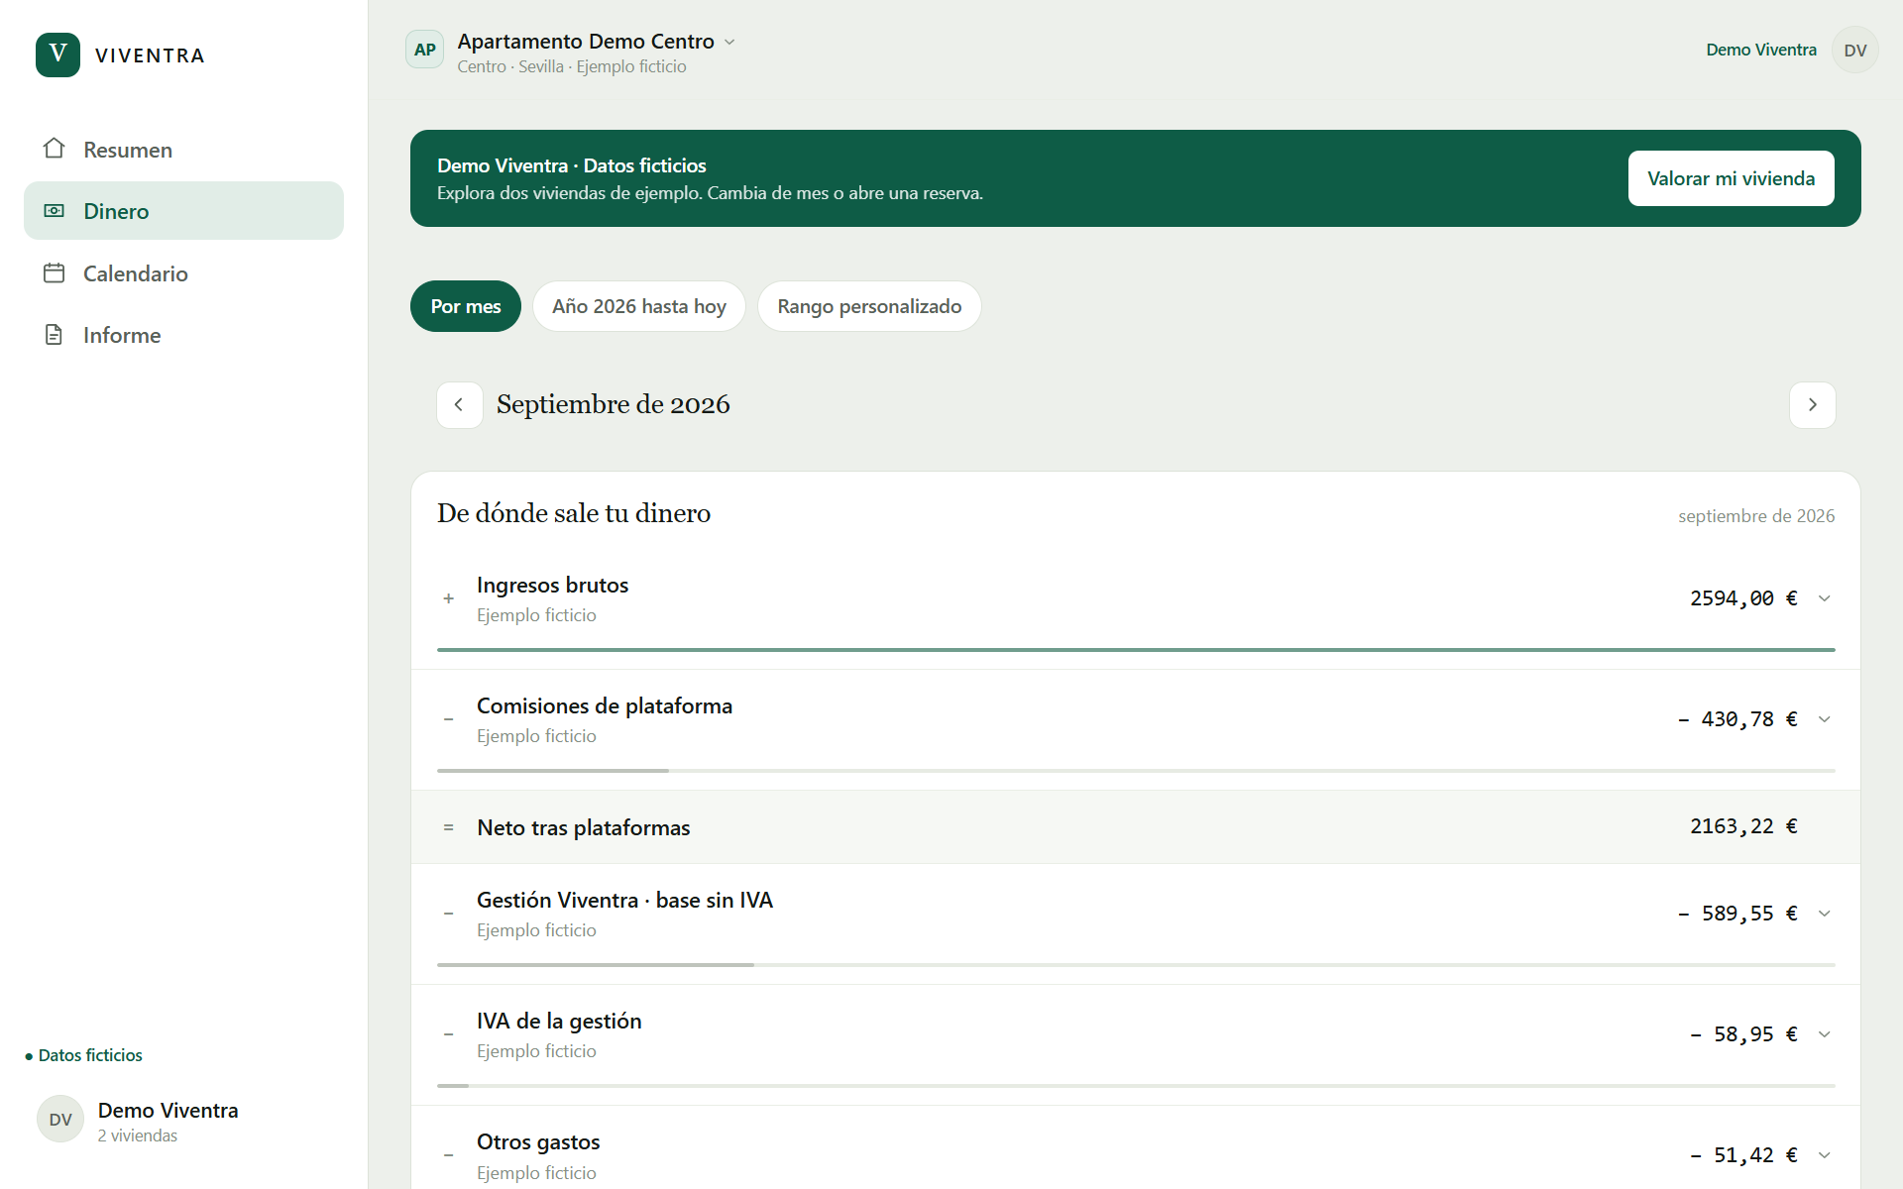Click the Septiembre de 2026 heading
This screenshot has width=1903, height=1189.
[x=613, y=404]
